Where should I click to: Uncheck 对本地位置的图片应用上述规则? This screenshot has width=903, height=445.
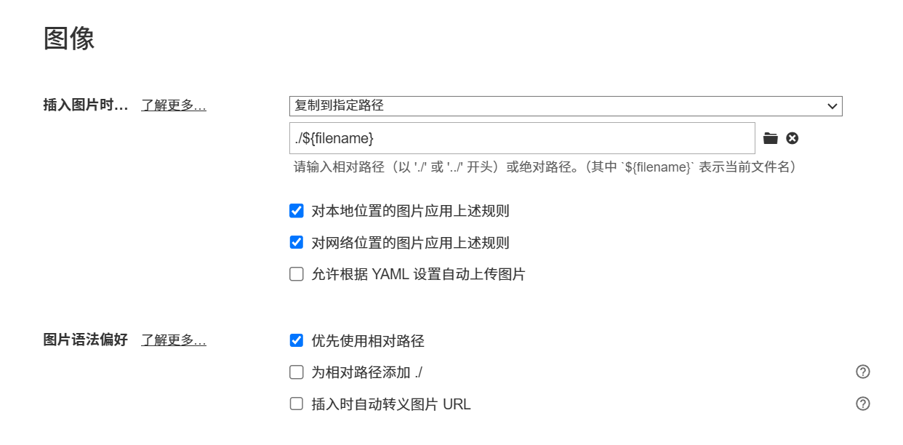297,212
